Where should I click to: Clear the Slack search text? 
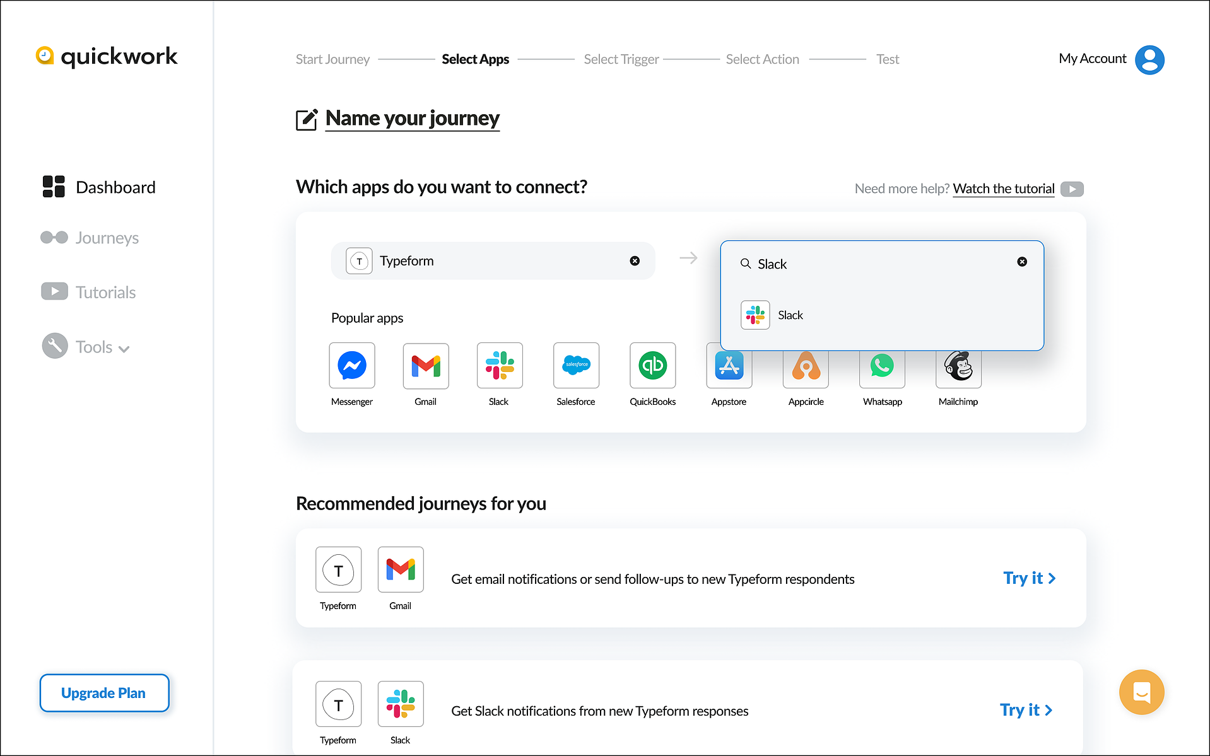pos(1022,262)
